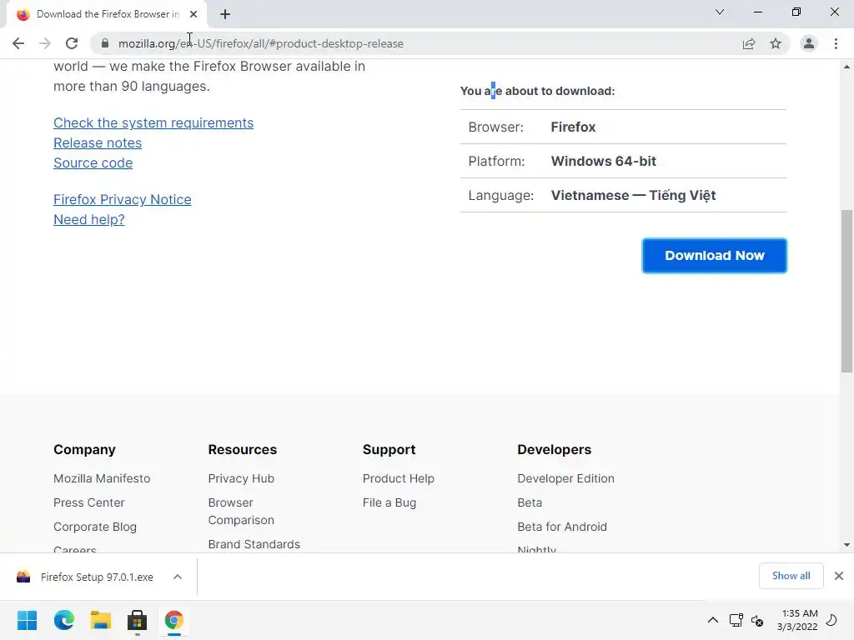Share this page via the share icon
The image size is (854, 640).
tap(749, 43)
